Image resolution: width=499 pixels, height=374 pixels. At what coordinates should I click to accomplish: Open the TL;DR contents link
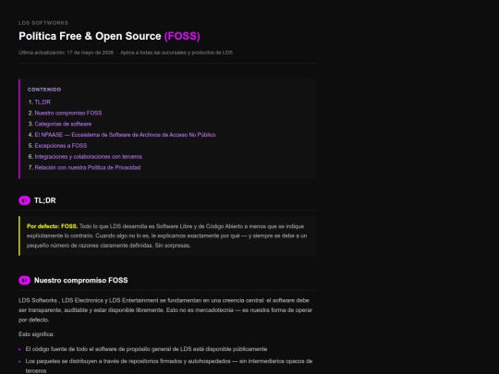point(43,103)
